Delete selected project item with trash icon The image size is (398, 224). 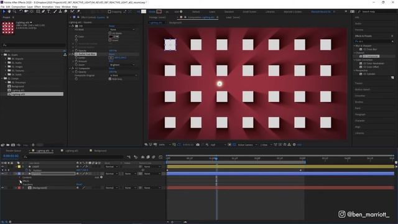tap(33, 145)
